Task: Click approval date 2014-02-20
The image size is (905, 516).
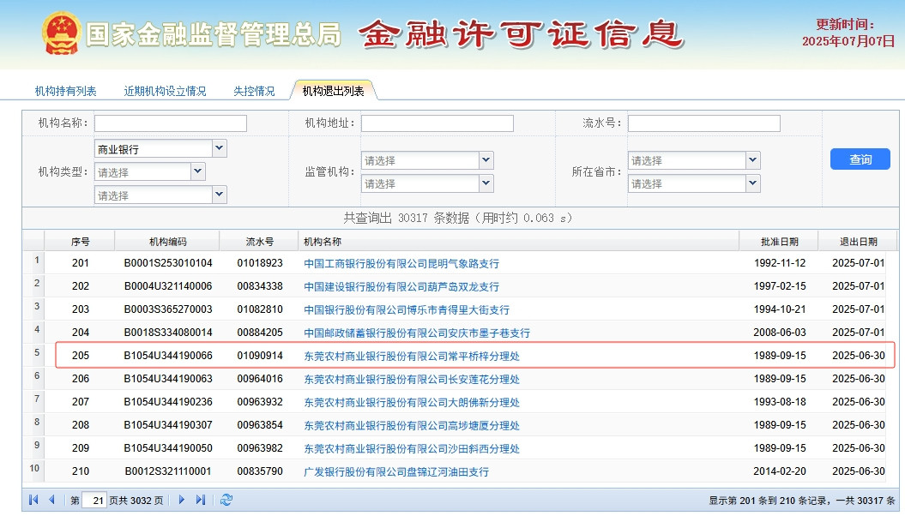Action: point(780,471)
